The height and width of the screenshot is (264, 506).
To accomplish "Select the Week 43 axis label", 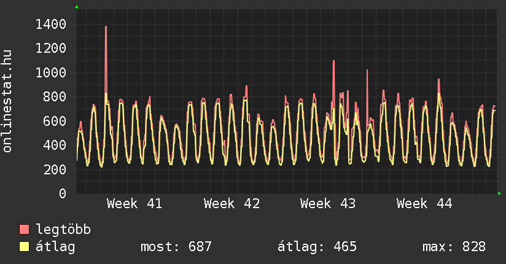I will (x=328, y=204).
